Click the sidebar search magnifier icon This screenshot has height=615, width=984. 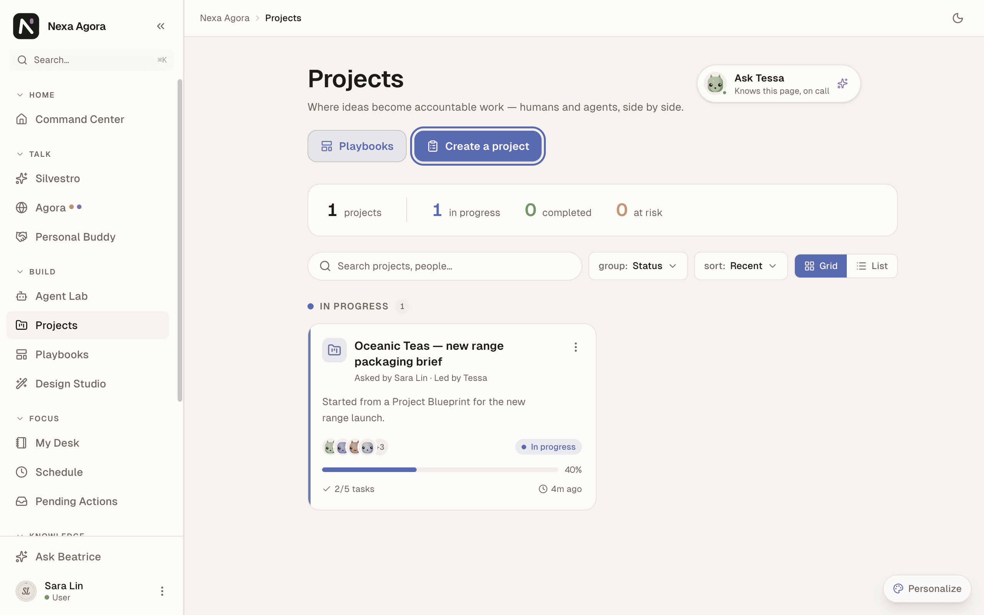(22, 60)
